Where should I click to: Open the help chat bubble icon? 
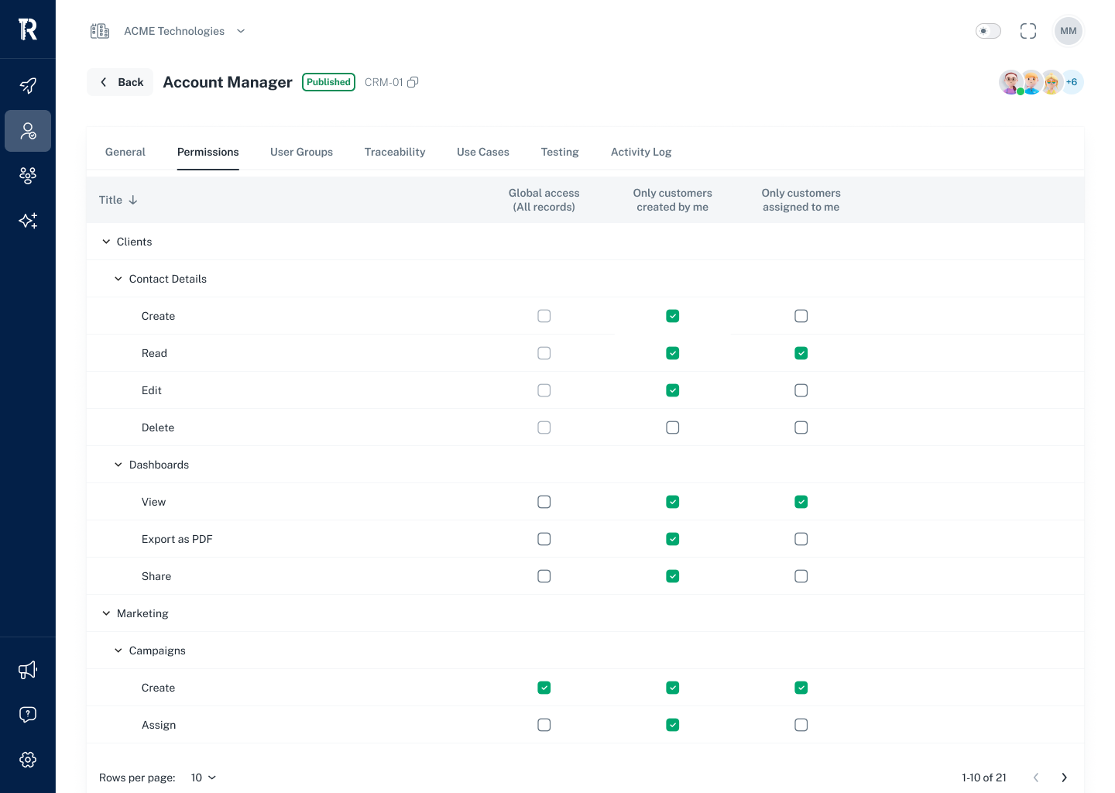click(x=28, y=715)
